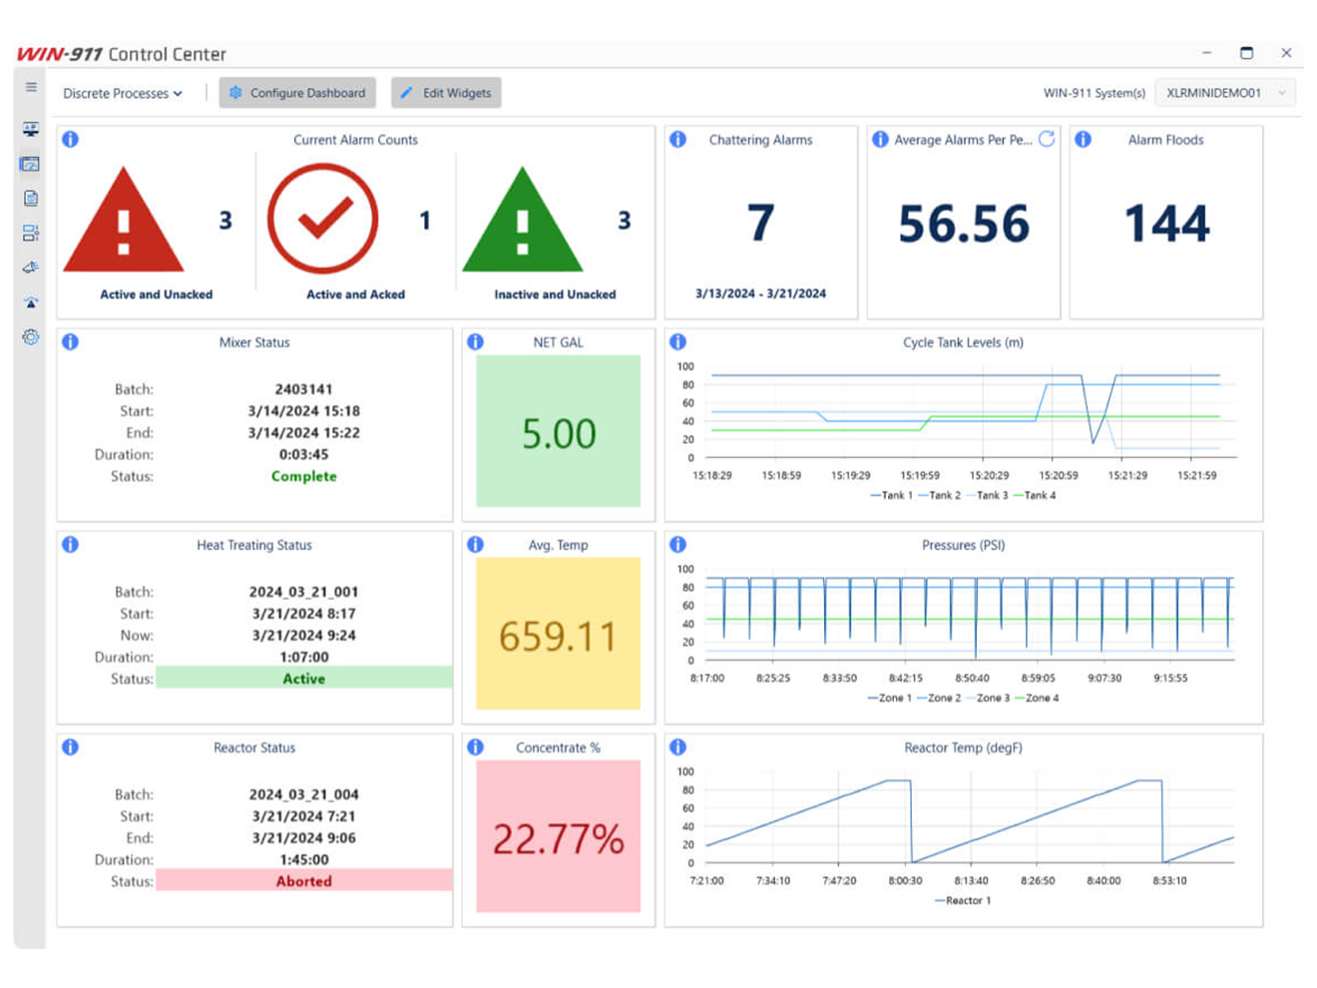Viewport: 1317px width, 988px height.
Task: Open the Discrete Processes dropdown
Action: [x=122, y=93]
